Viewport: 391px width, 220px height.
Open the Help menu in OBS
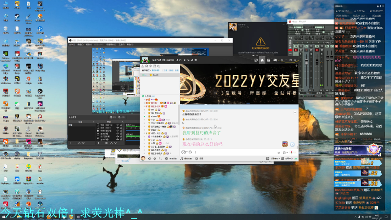130,44
